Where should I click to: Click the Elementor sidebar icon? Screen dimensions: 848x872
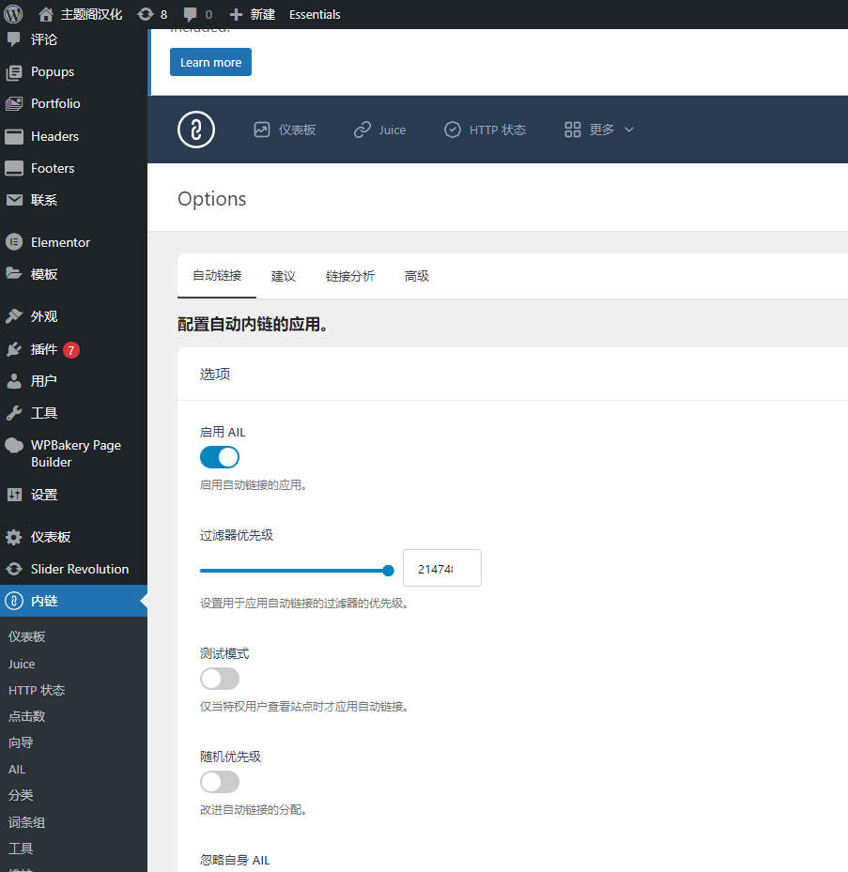pyautogui.click(x=14, y=242)
